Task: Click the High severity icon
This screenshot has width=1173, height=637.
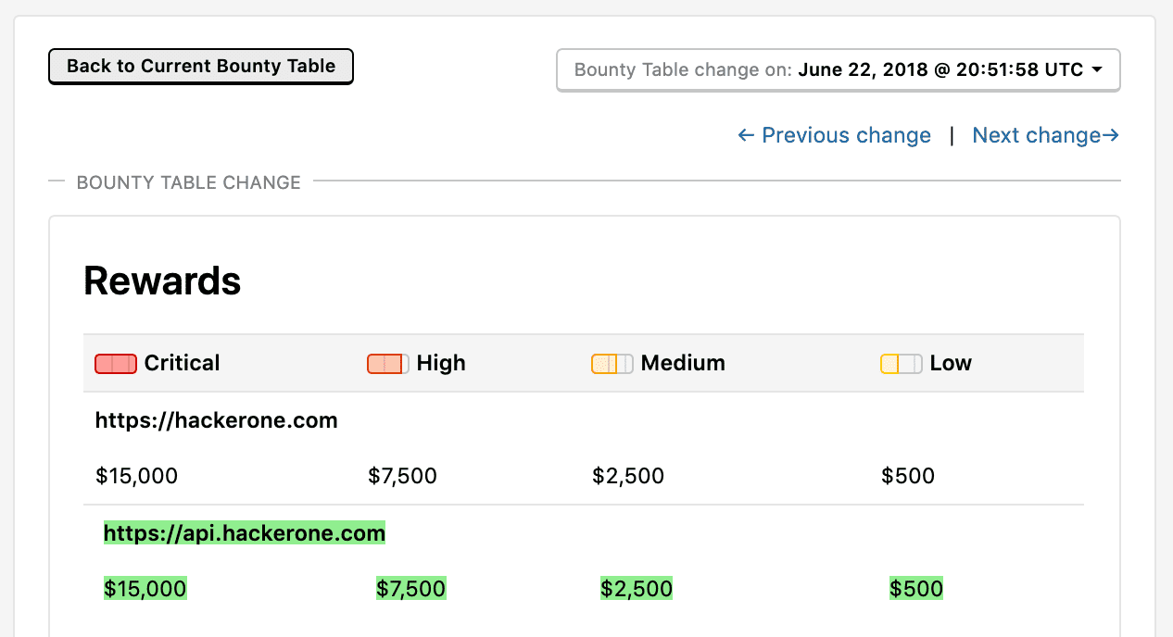Action: click(x=388, y=364)
